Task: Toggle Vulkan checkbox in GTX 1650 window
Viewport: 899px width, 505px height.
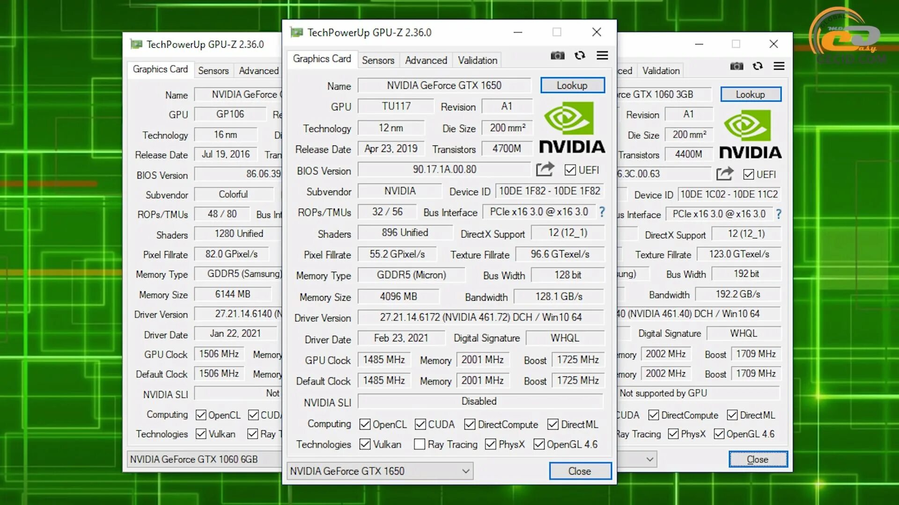Action: point(365,444)
